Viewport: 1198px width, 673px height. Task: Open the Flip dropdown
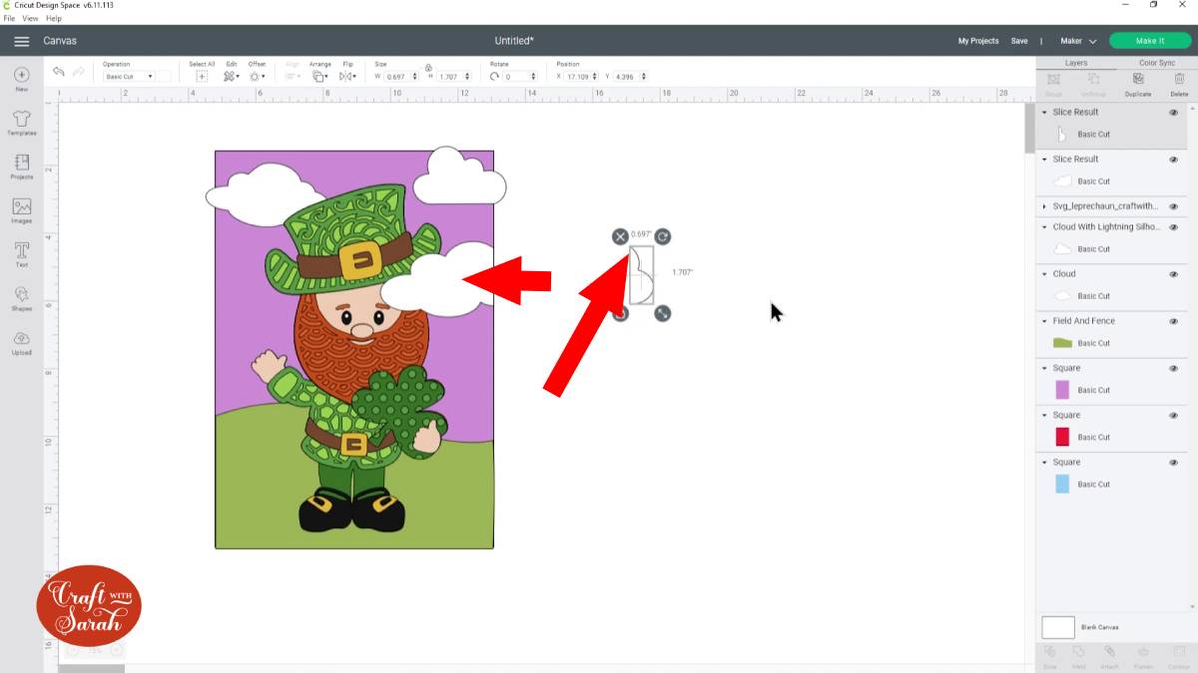[x=347, y=76]
